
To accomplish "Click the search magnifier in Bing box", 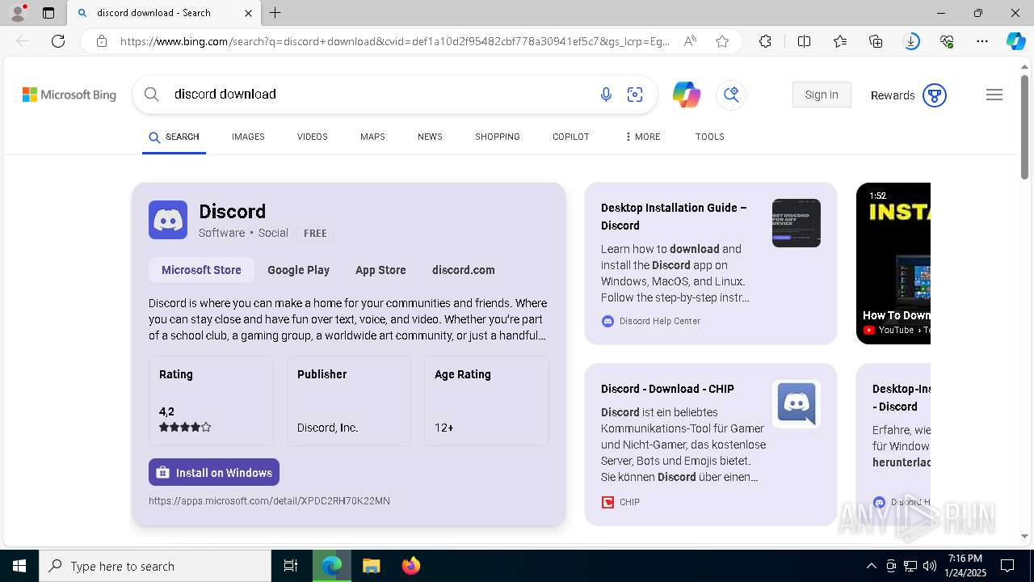I will point(151,95).
